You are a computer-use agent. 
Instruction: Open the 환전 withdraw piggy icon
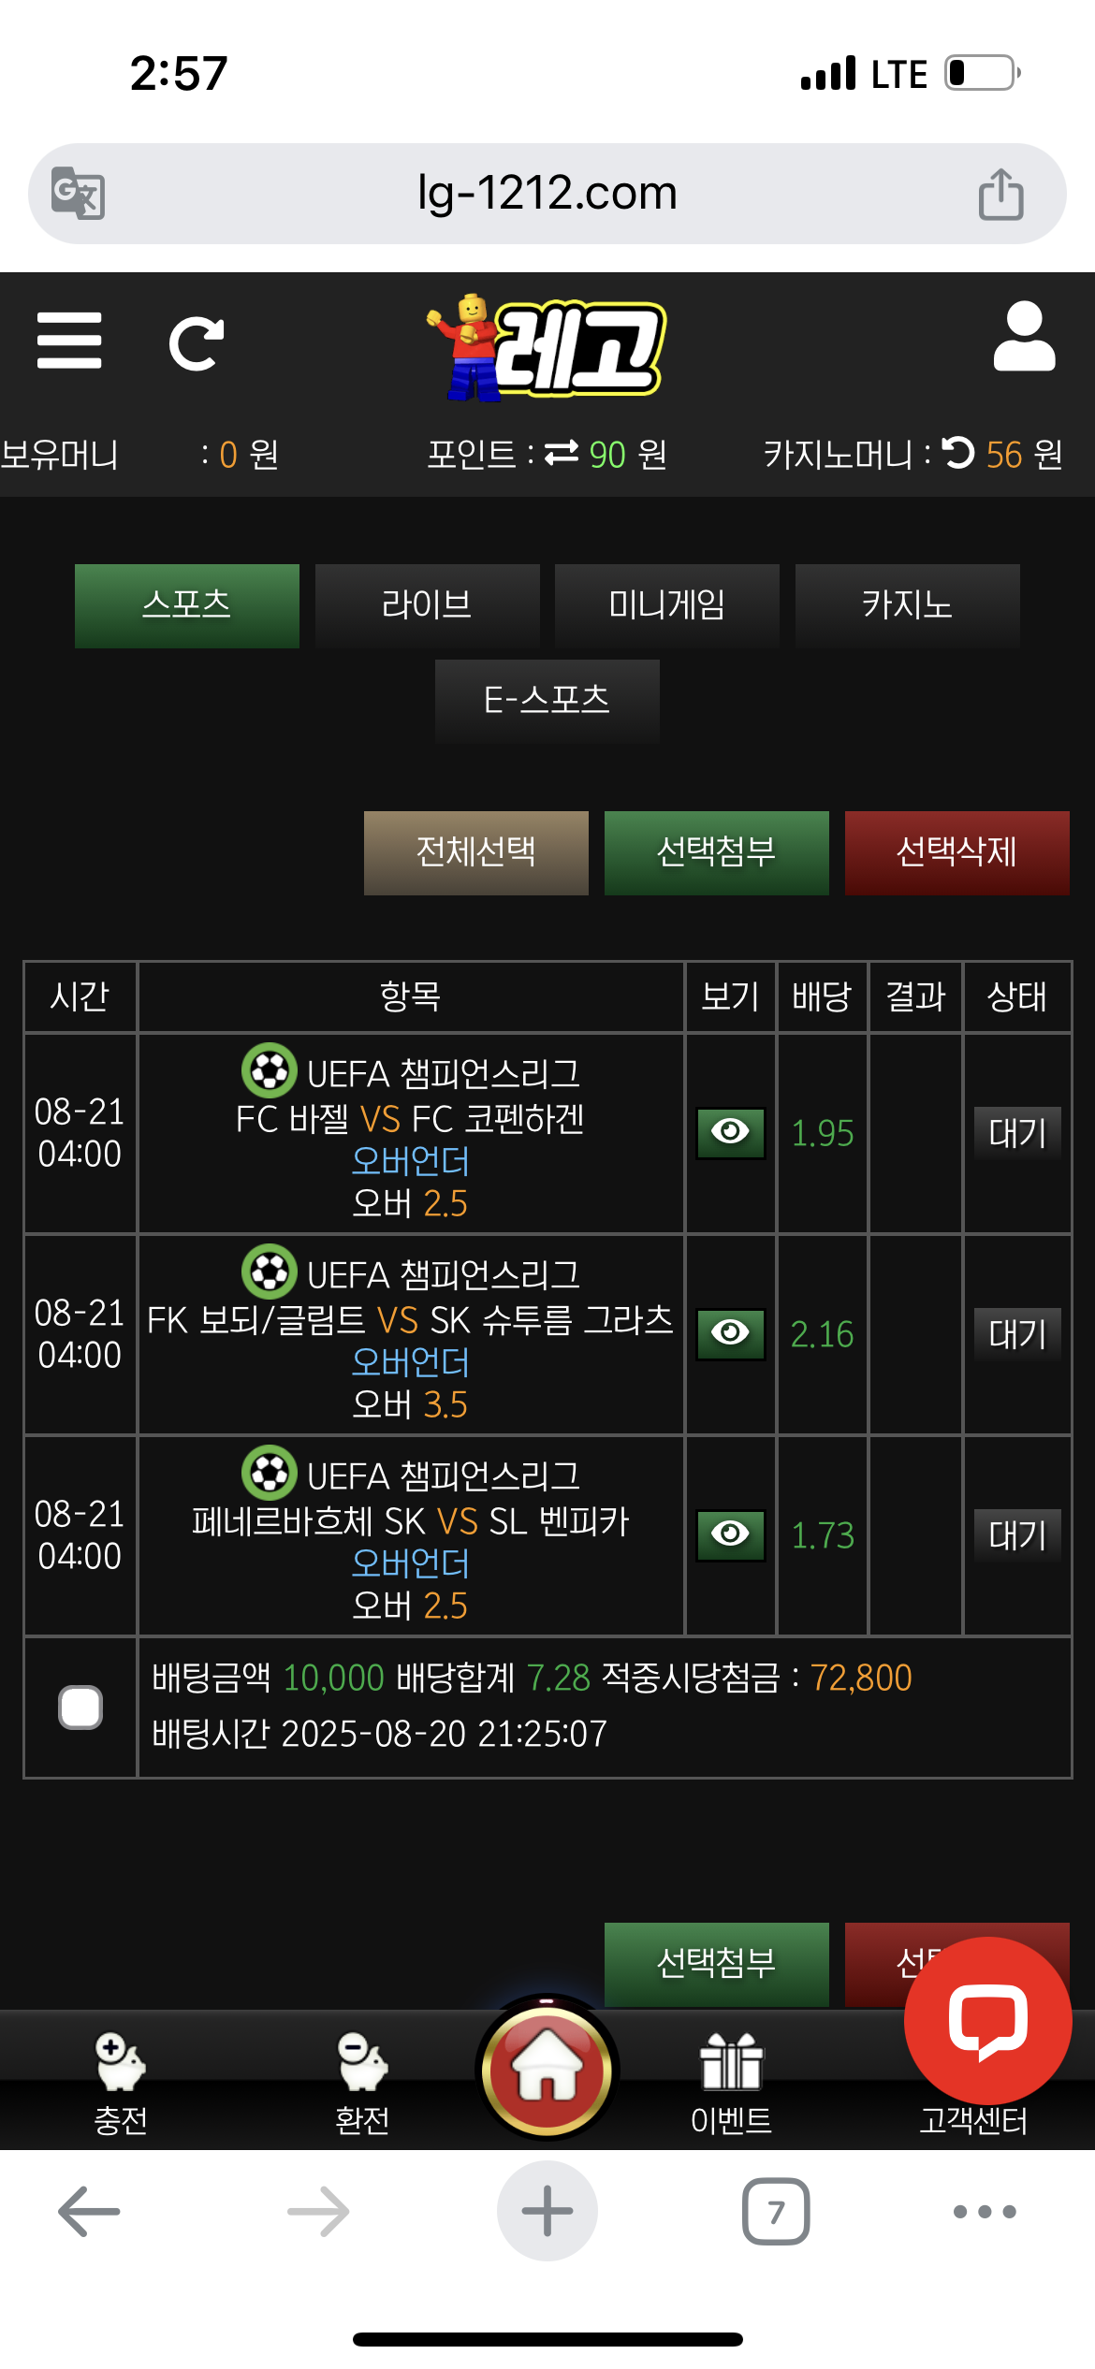click(362, 2062)
